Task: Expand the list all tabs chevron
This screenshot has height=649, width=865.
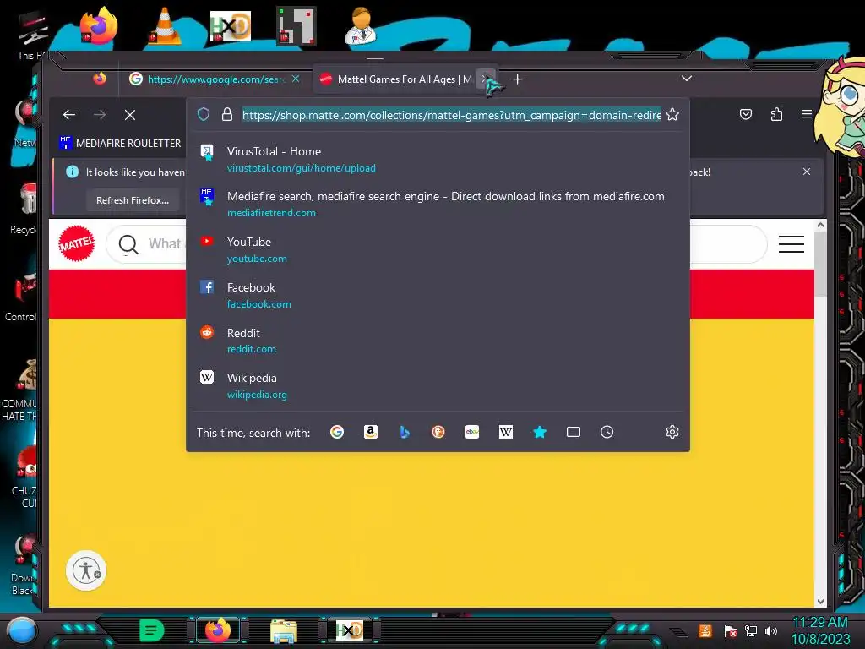Action: 686,79
